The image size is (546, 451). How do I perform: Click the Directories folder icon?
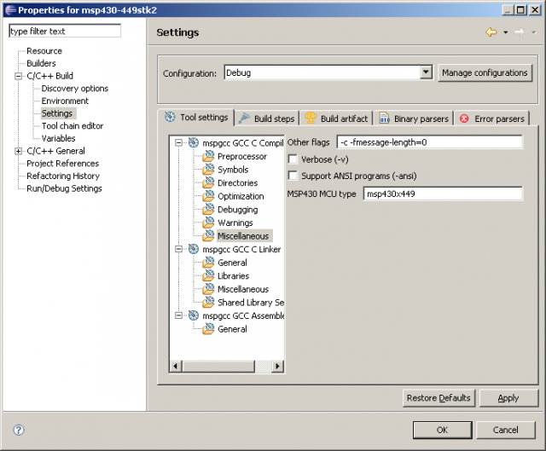point(208,182)
